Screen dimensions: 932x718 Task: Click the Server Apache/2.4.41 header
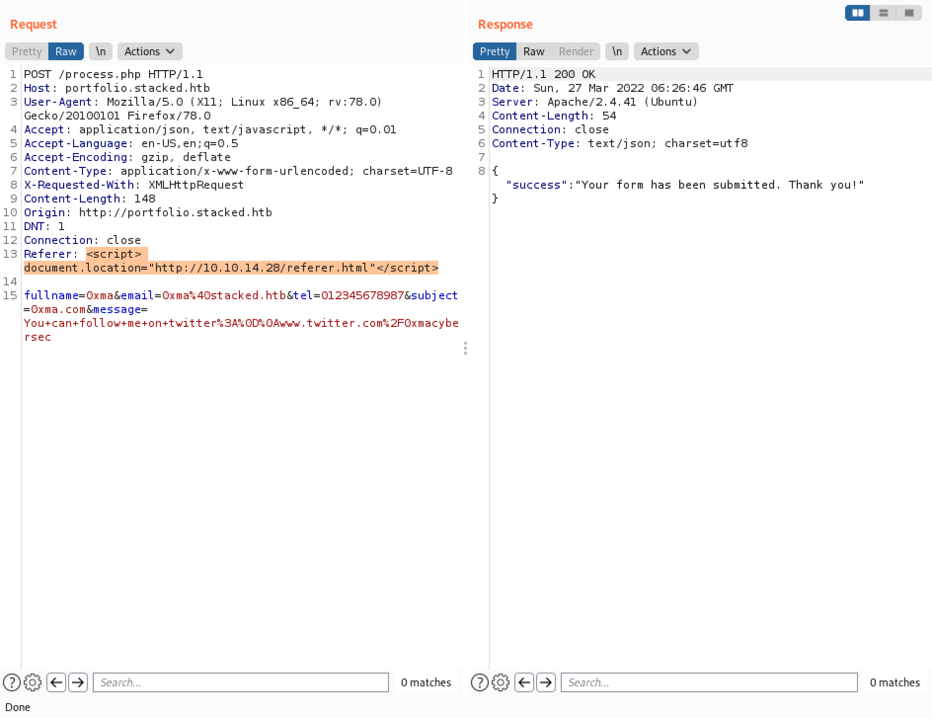click(x=595, y=102)
